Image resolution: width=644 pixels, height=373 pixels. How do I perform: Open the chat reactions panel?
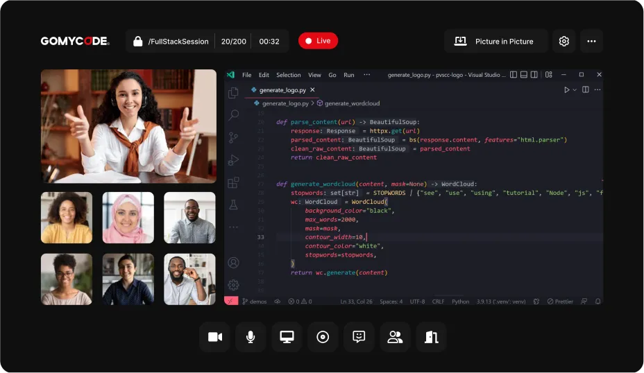(x=359, y=338)
